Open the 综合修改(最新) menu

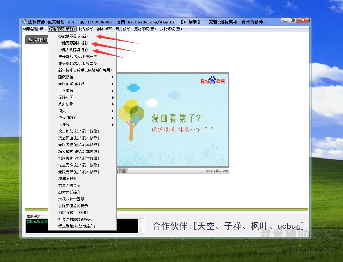click(62, 29)
